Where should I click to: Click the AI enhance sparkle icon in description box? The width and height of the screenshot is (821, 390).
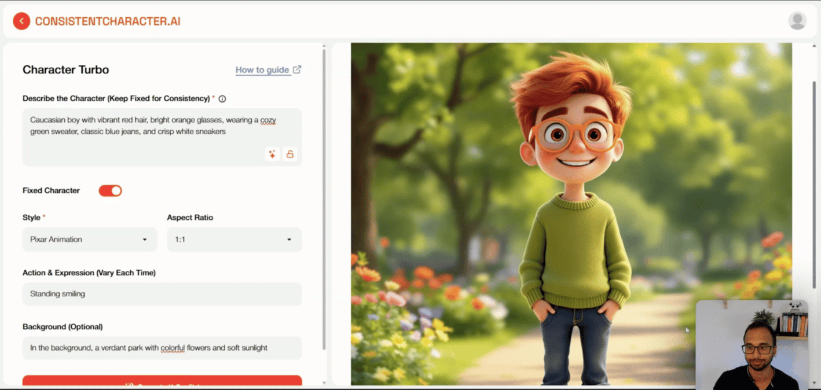click(272, 154)
